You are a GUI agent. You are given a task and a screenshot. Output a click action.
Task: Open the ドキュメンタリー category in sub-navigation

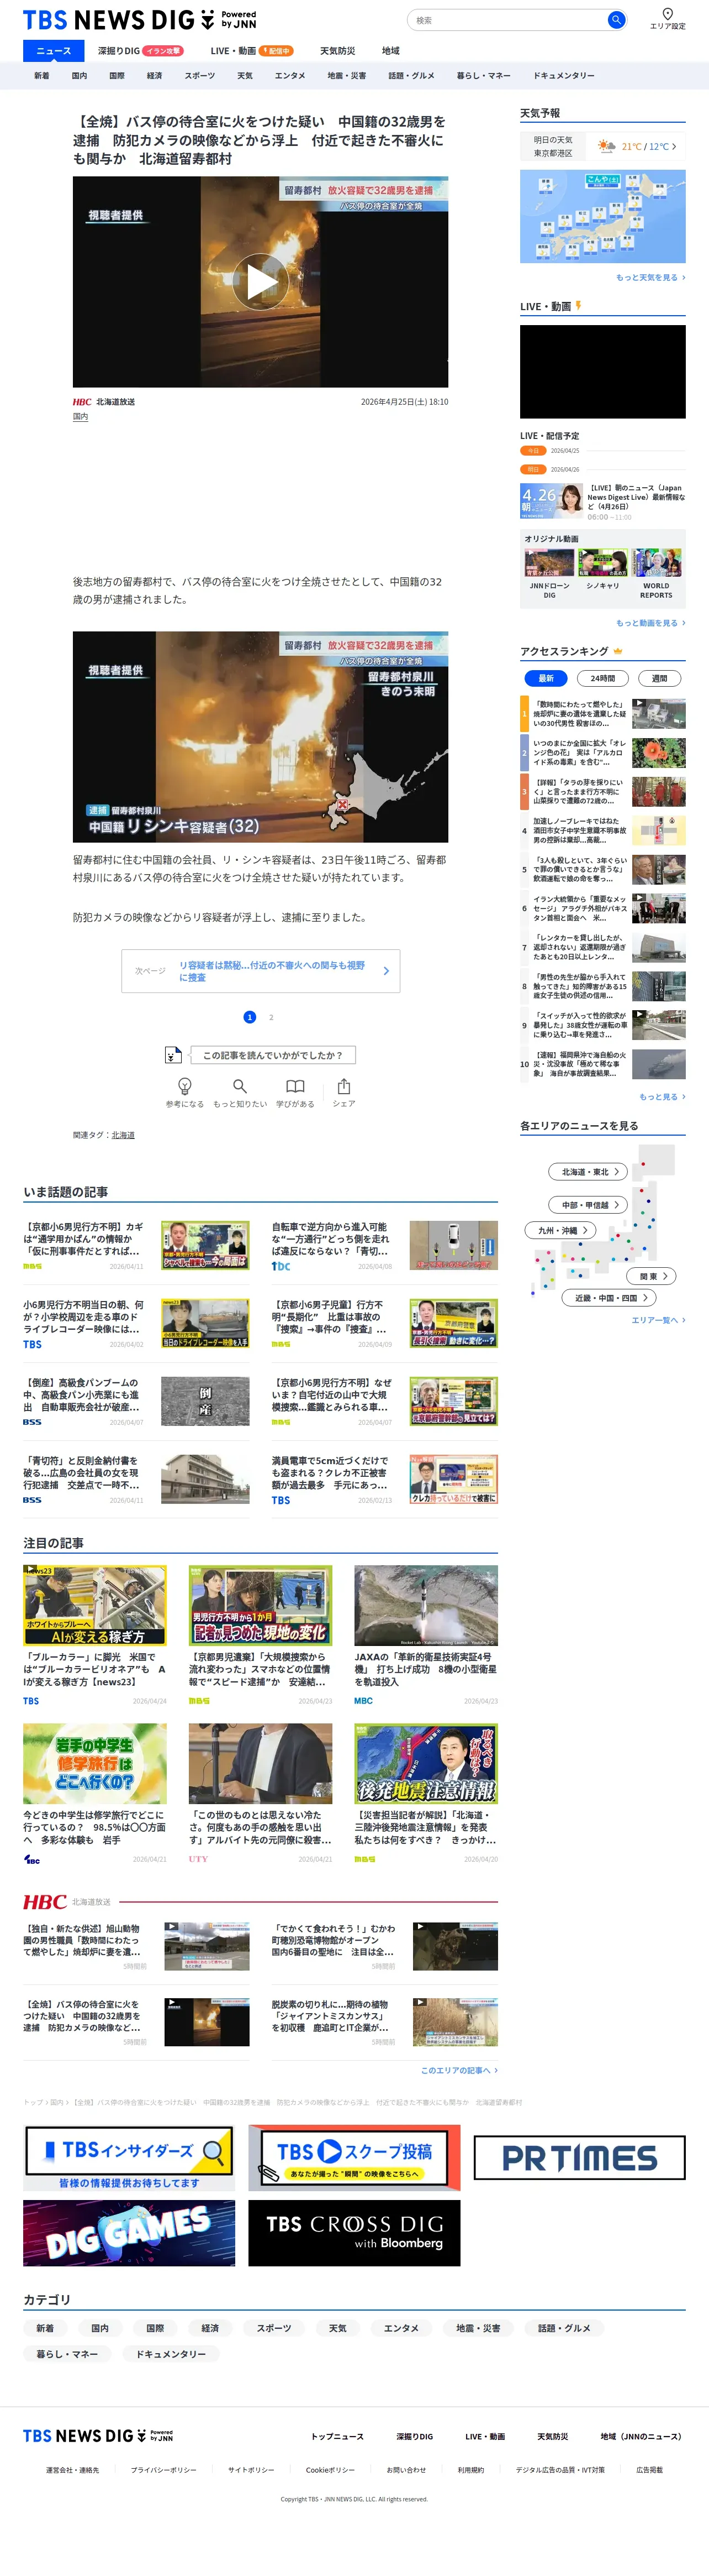563,76
